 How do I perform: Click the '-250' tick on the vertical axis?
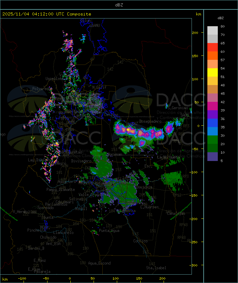point(193,242)
